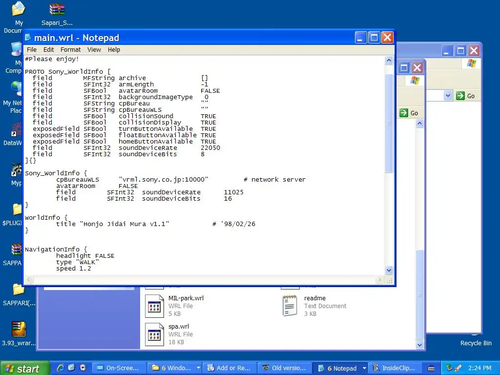Click Go button in the middle Explorer window
The width and height of the screenshot is (500, 375).
click(409, 113)
